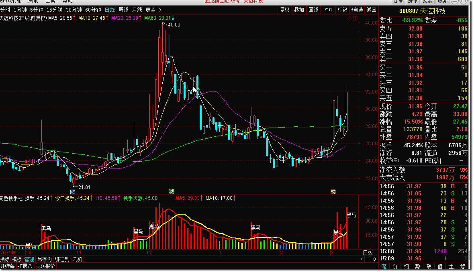Click the 榜 marker on timeline

tap(333, 192)
